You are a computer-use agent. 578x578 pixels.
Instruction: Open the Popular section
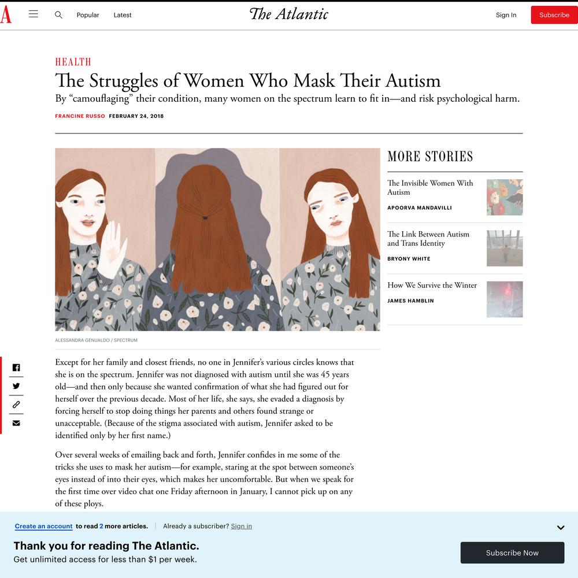(88, 15)
